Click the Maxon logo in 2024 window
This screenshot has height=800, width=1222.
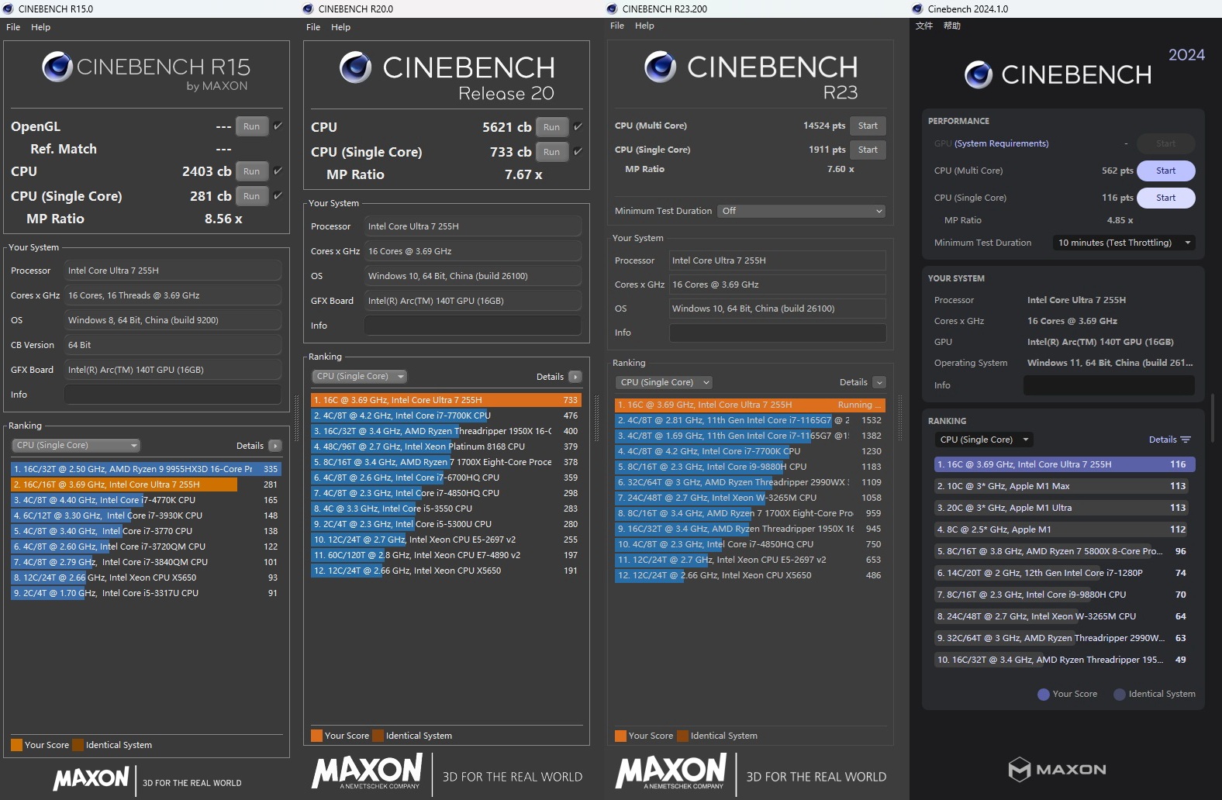click(x=1057, y=769)
